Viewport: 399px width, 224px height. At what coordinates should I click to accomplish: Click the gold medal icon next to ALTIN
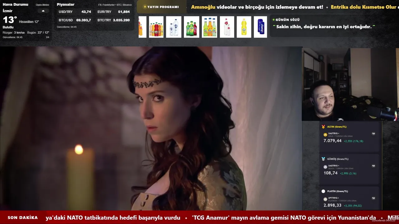coord(323,127)
